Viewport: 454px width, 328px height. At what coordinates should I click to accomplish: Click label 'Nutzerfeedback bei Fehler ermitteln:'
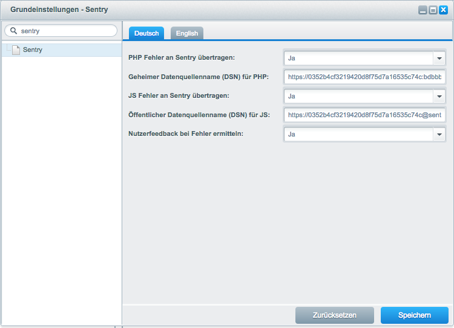tap(186, 133)
